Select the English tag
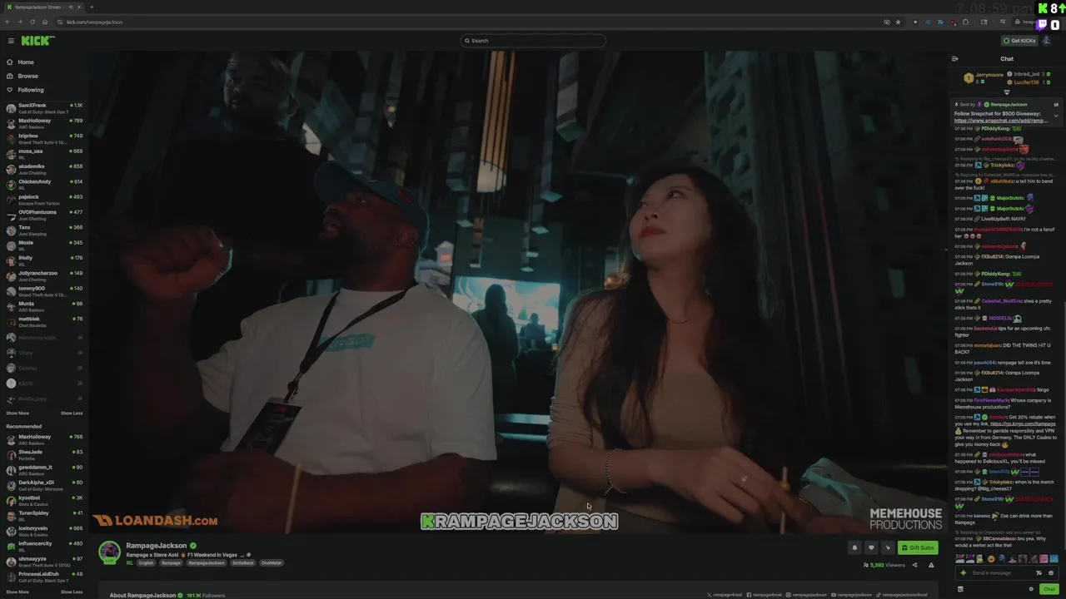 tap(146, 563)
